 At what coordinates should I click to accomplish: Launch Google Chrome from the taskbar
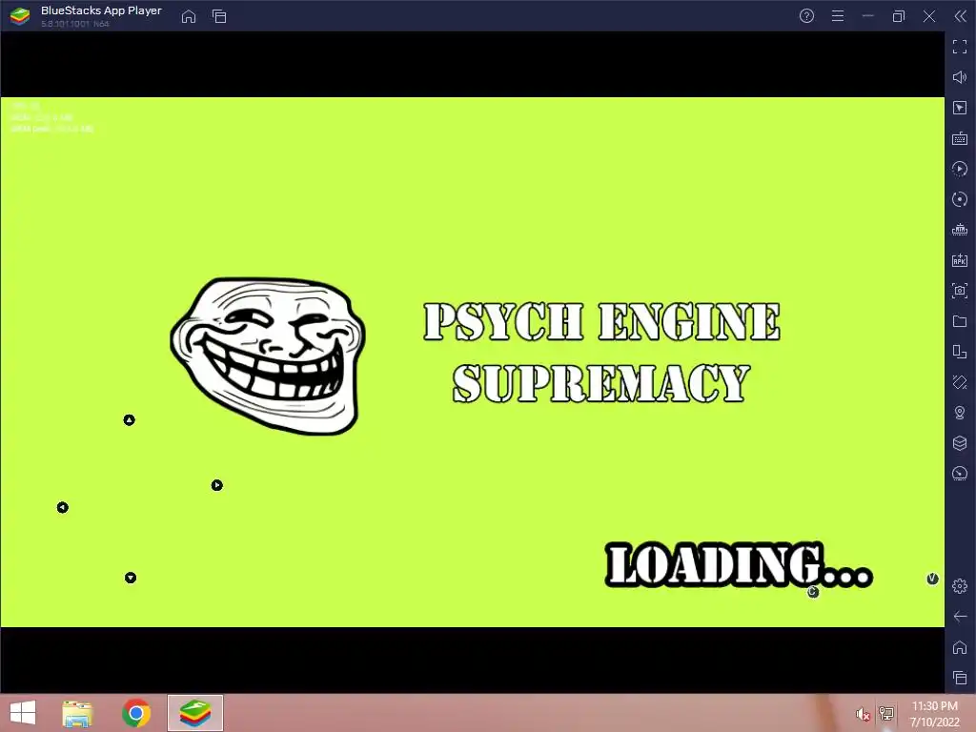pos(136,713)
